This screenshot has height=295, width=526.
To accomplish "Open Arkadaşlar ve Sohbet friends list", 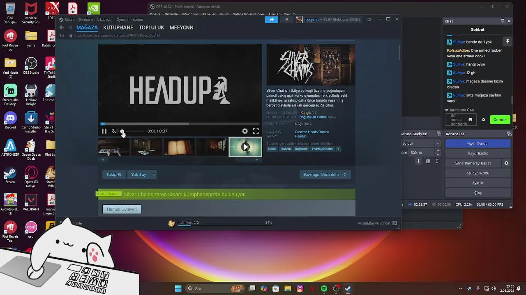I will click(x=377, y=223).
